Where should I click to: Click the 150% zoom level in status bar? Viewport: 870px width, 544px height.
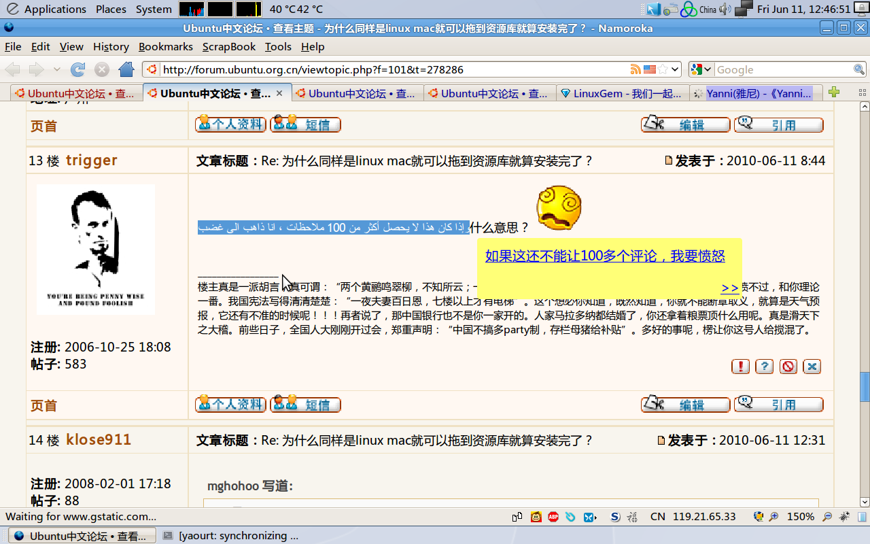pyautogui.click(x=801, y=517)
